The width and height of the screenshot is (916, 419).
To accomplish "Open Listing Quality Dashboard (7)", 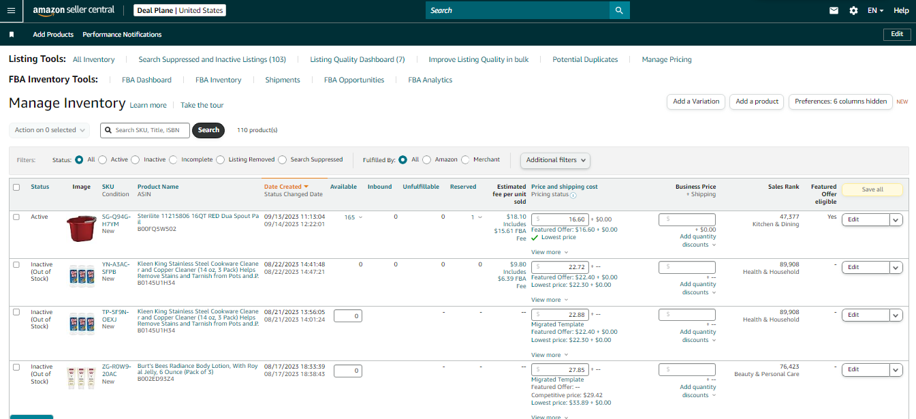I will coord(358,59).
